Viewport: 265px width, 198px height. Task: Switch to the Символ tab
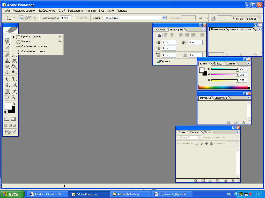(161, 29)
